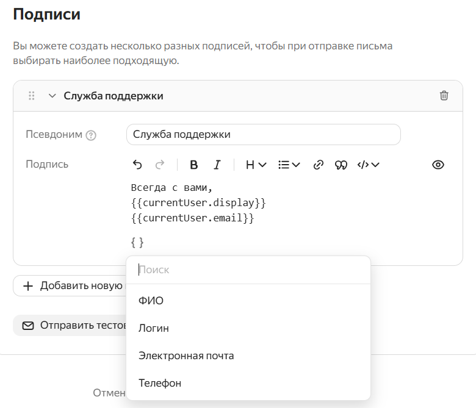Click the Поиск field in variable popup

tap(248, 270)
